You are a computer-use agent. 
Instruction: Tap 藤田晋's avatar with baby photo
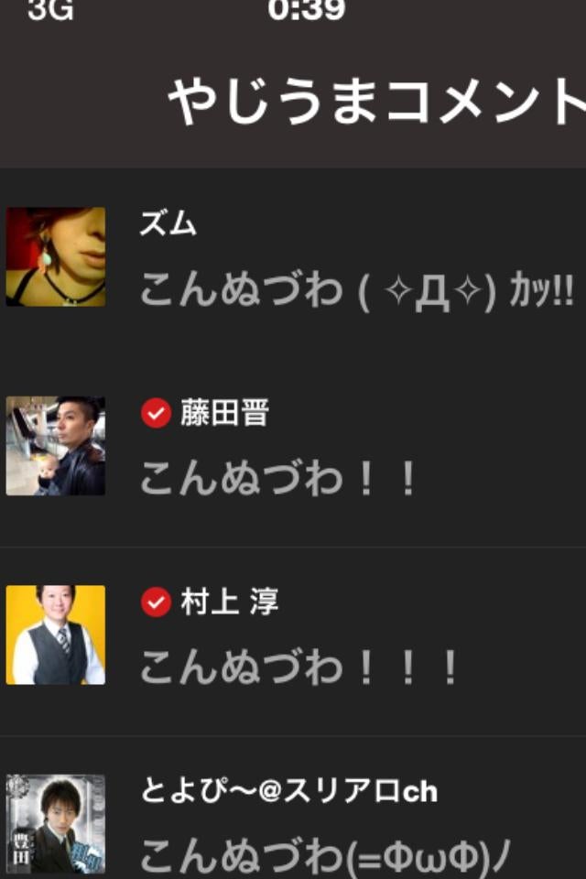56,446
